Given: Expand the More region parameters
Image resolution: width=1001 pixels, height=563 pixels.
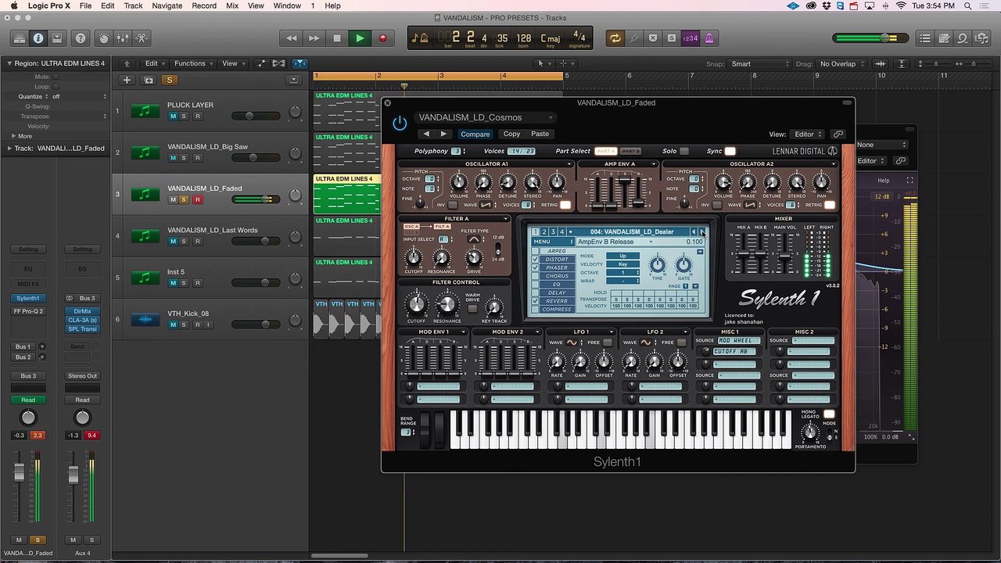Looking at the screenshot, I should pos(20,136).
